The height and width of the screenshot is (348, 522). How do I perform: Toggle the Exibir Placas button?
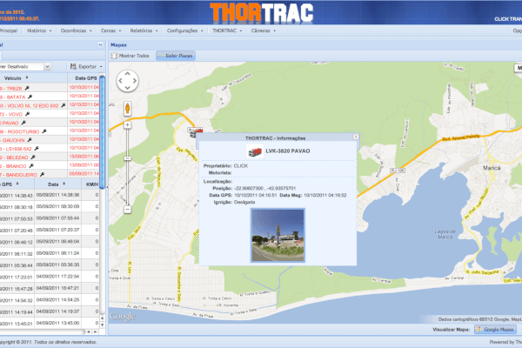[176, 56]
